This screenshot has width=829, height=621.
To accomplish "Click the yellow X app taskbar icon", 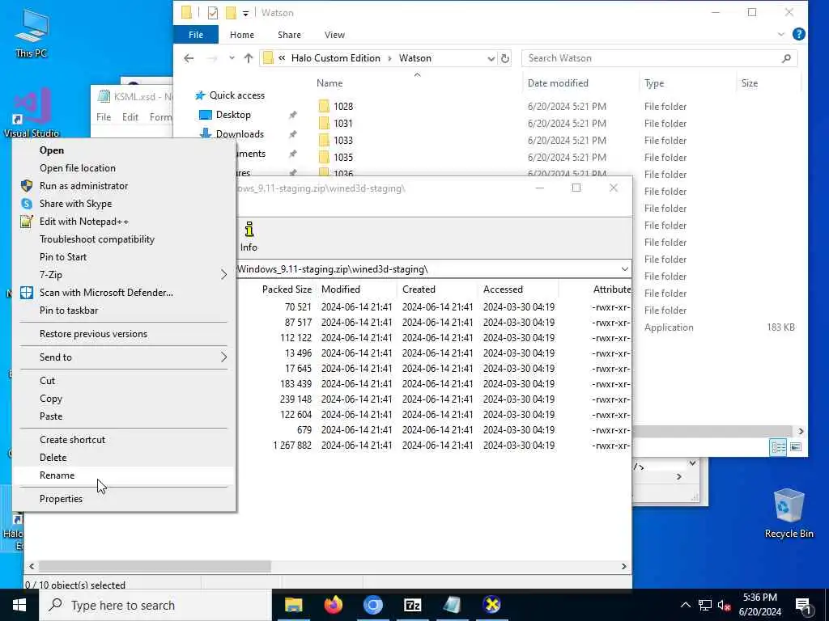I will [491, 605].
